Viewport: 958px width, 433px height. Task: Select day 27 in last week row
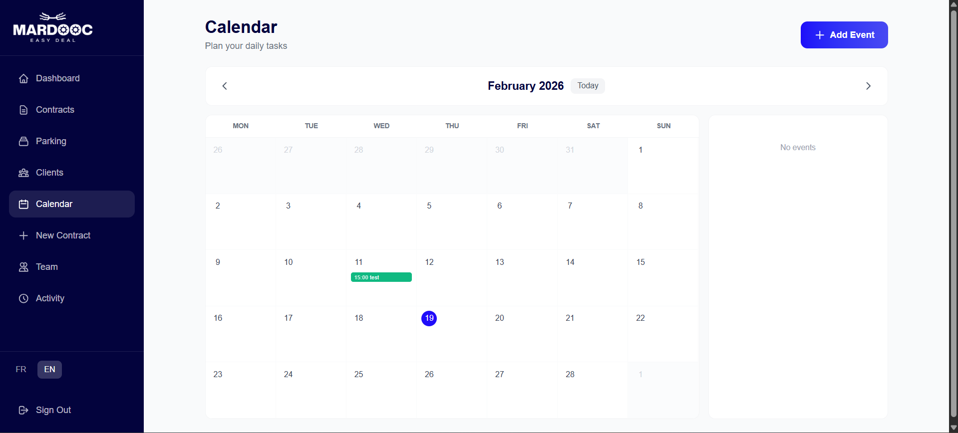pyautogui.click(x=522, y=391)
